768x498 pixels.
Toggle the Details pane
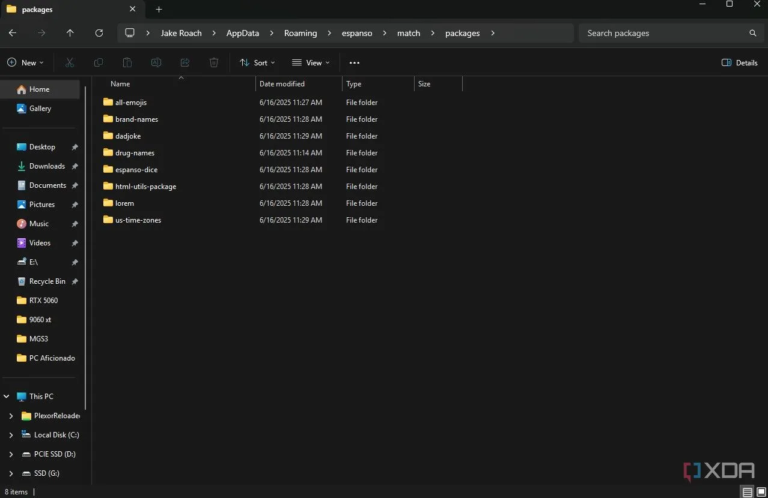[740, 62]
